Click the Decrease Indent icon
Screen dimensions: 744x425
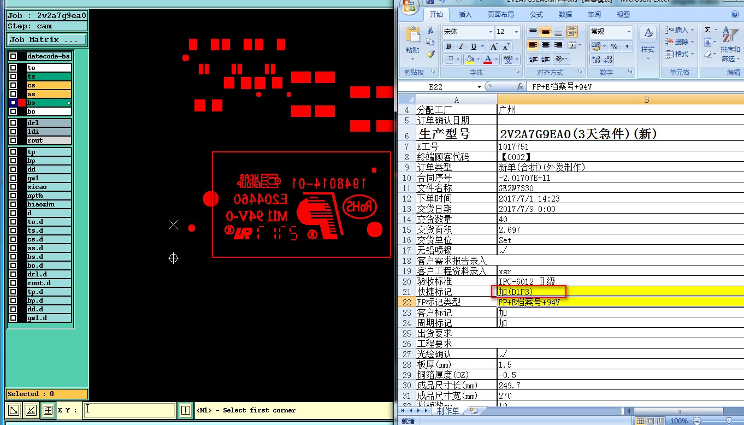533,58
